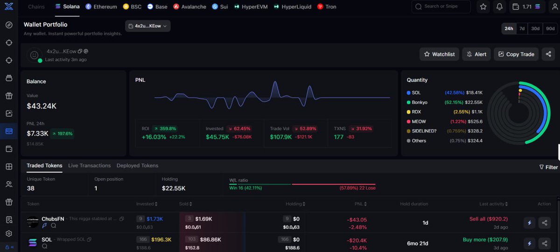Add wallet to Watchlist
Screen dimensions: 560x252
(439, 54)
